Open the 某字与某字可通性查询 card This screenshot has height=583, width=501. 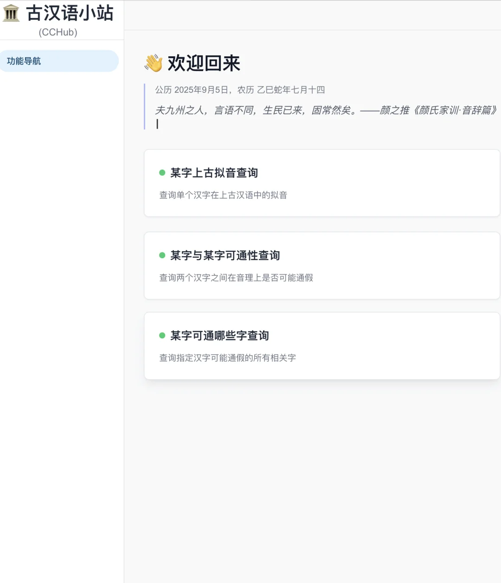point(322,266)
